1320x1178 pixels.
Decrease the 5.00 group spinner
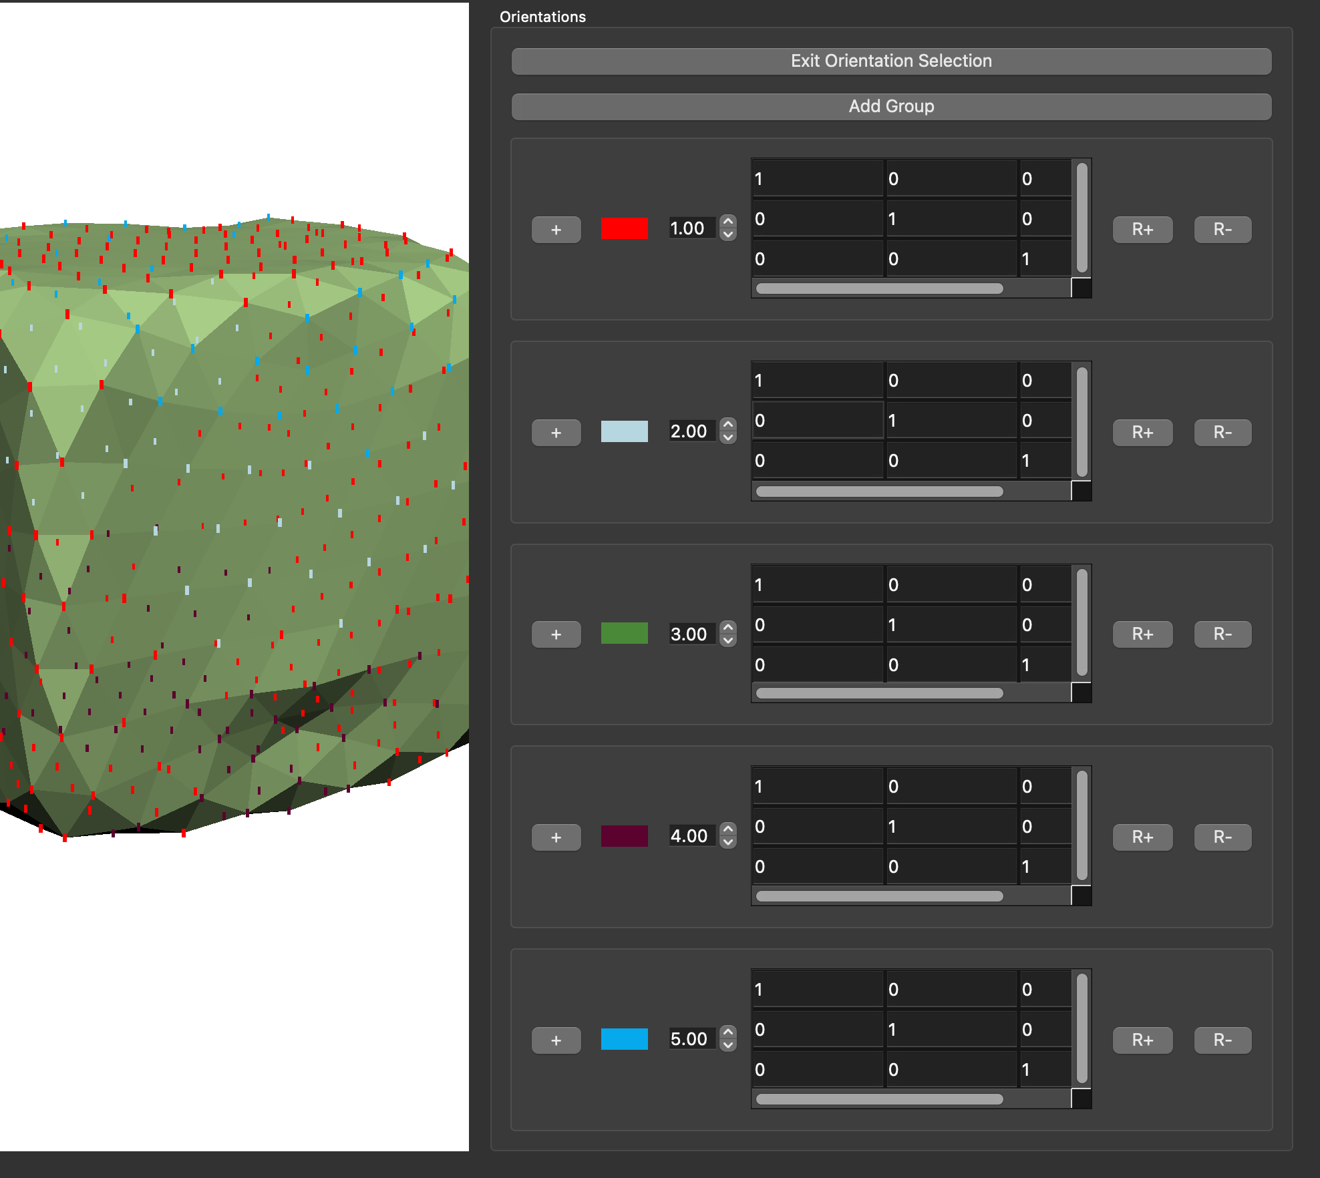coord(728,1046)
